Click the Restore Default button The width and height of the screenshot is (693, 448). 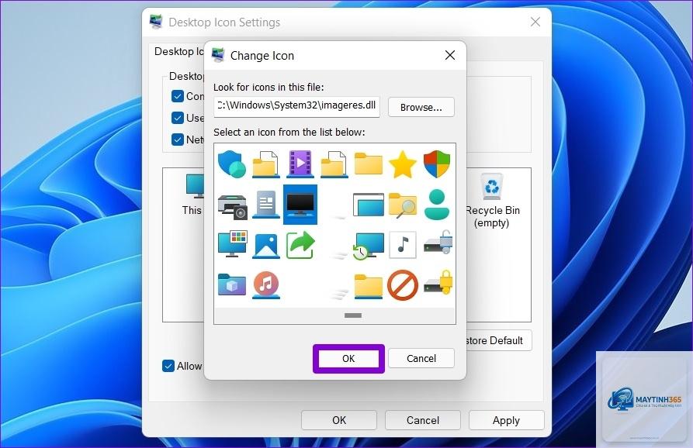coord(498,340)
